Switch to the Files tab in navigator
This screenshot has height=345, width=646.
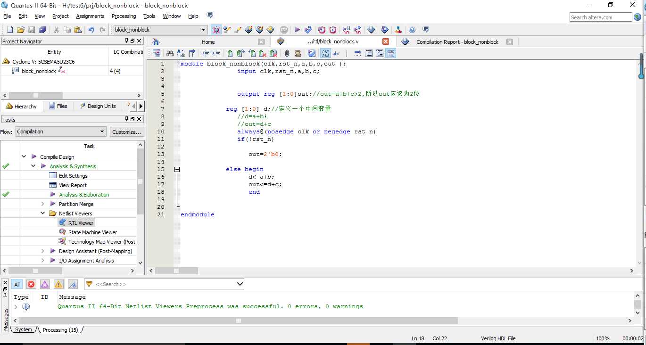58,106
